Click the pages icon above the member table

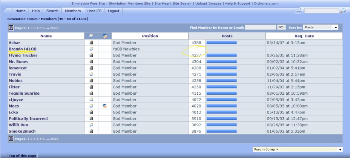11,28
